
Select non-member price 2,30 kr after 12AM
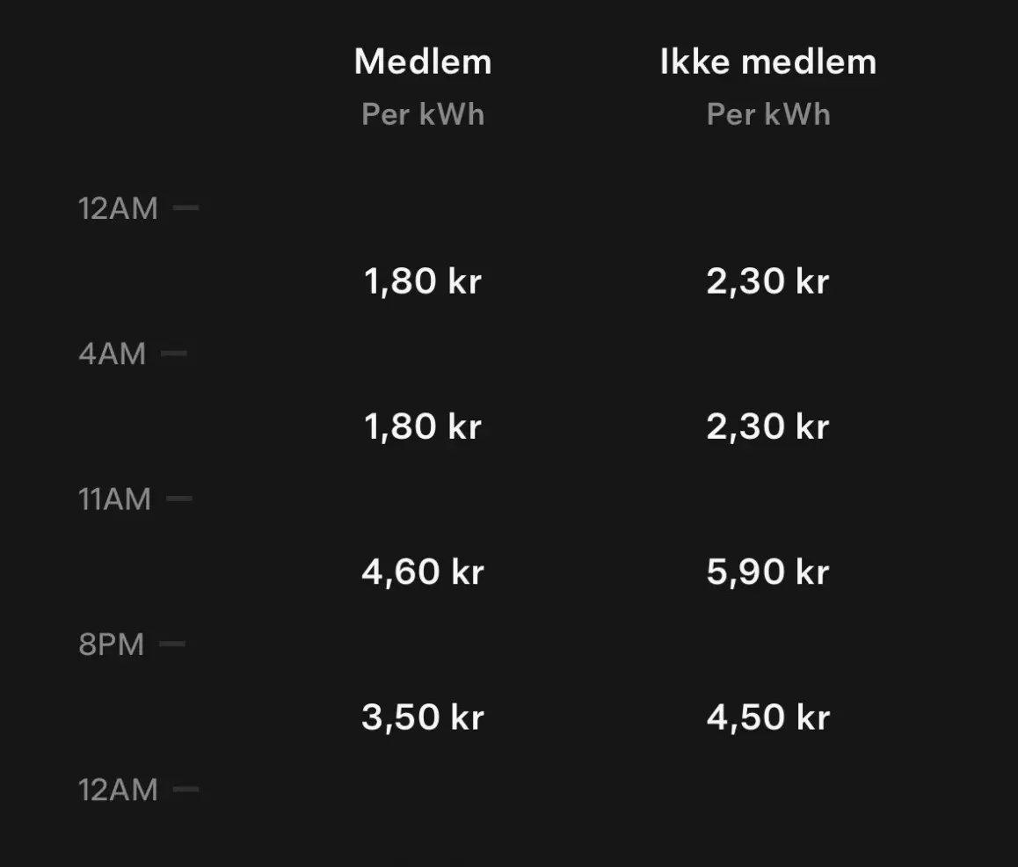[x=768, y=281]
